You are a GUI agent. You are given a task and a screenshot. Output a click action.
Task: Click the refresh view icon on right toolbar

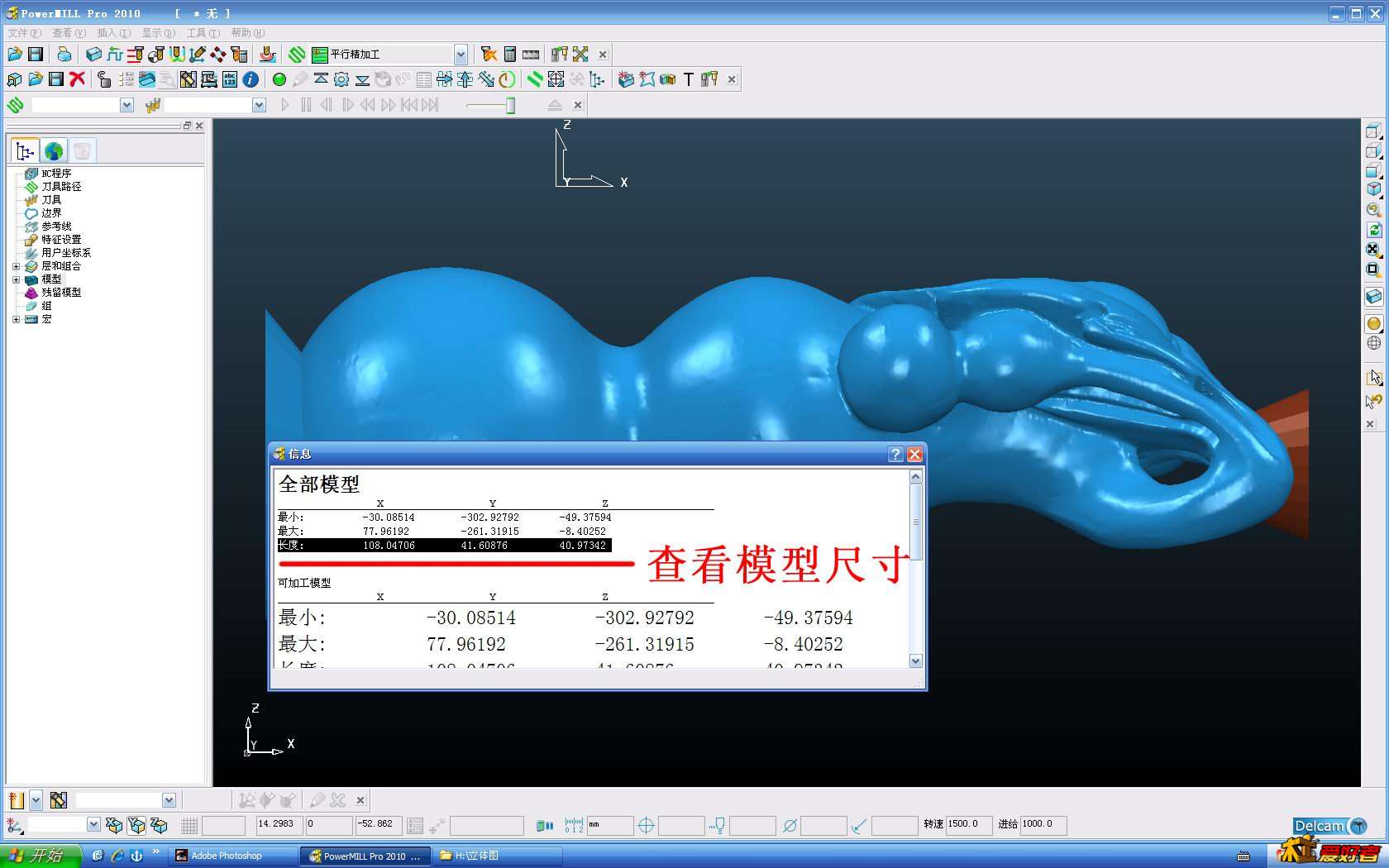[x=1373, y=230]
